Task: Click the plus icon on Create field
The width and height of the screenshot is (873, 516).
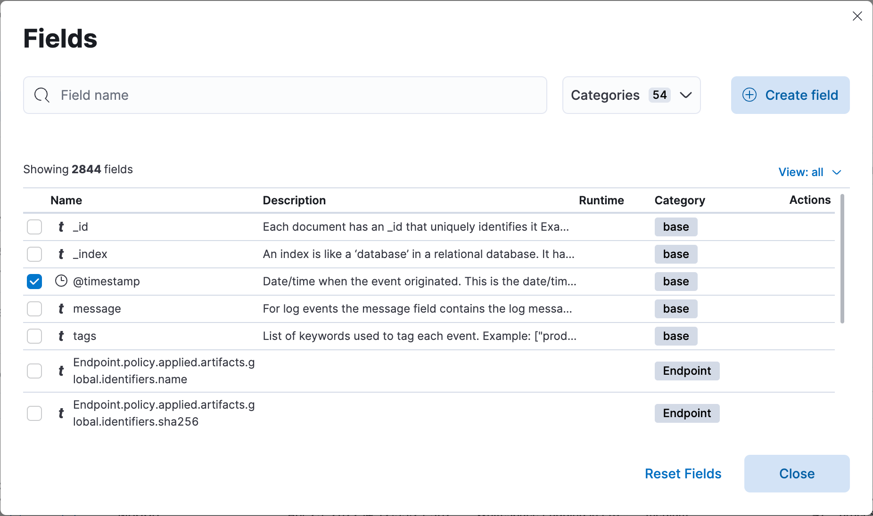Action: click(749, 95)
